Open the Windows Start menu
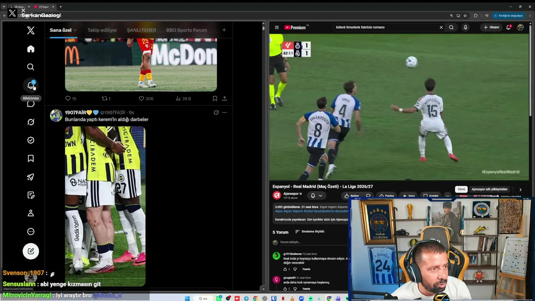Viewport: 535px width, 301px height. 187,298
